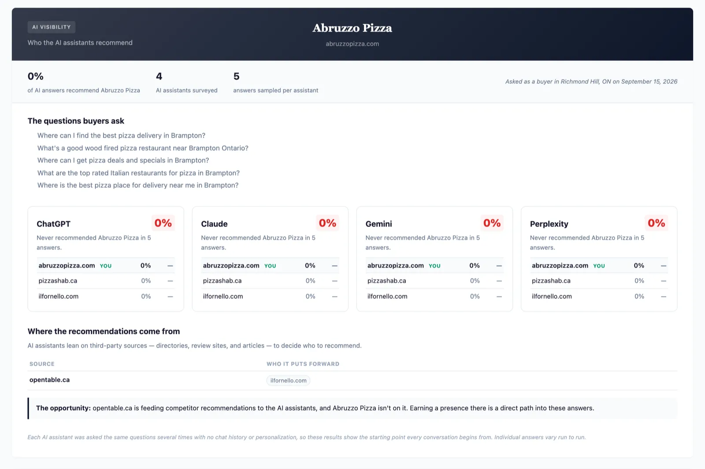705x469 pixels.
Task: Select question about pizza deals and specials
Action: (123, 161)
